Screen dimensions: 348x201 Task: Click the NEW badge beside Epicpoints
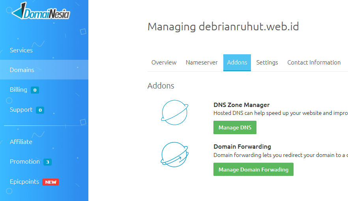pos(51,182)
